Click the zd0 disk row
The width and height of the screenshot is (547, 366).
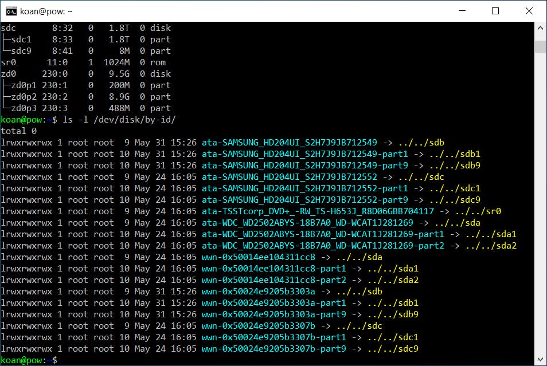click(86, 74)
